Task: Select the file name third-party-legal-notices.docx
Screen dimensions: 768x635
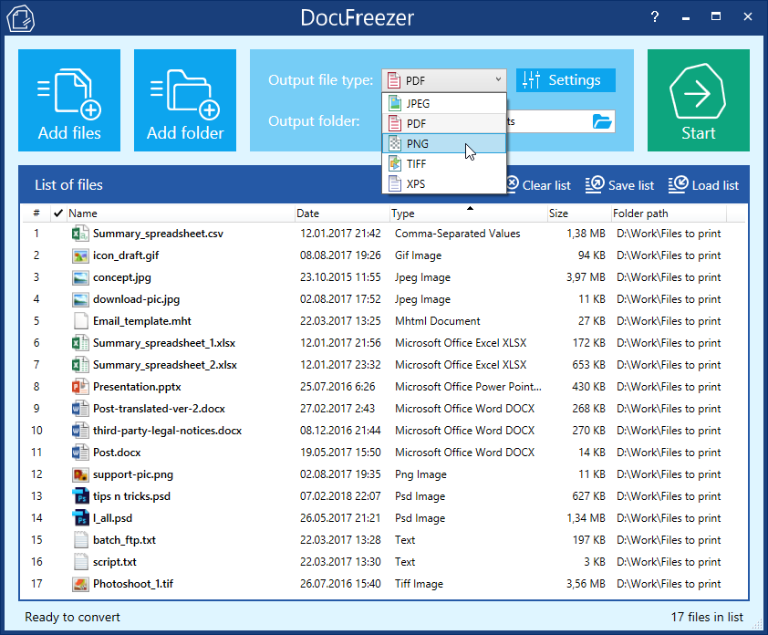Action: [x=168, y=431]
